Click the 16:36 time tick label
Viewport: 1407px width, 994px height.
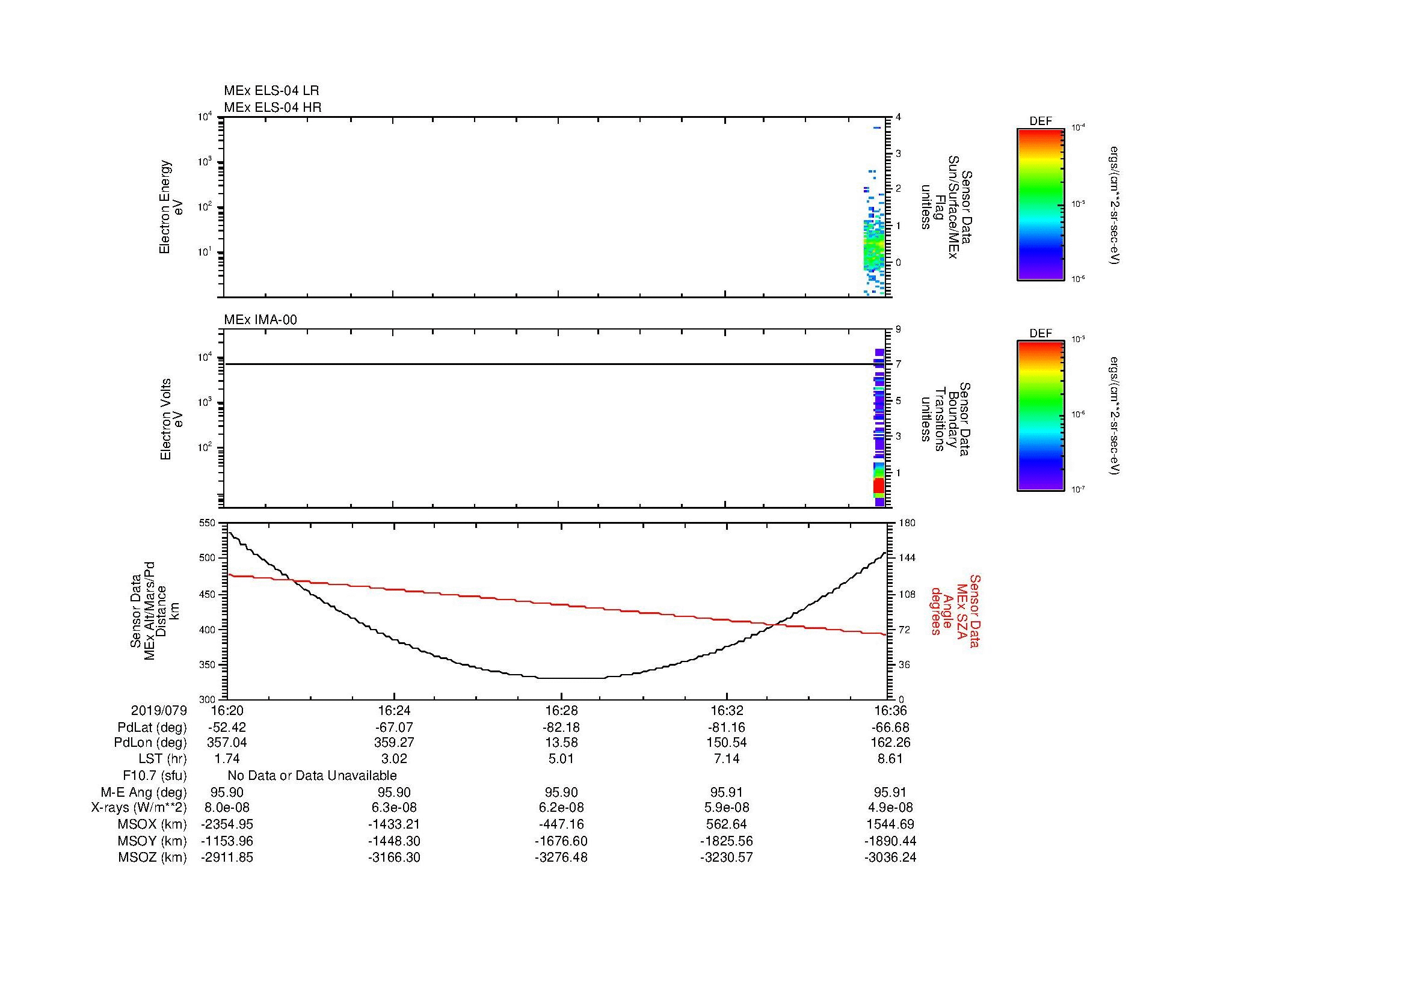click(x=891, y=710)
